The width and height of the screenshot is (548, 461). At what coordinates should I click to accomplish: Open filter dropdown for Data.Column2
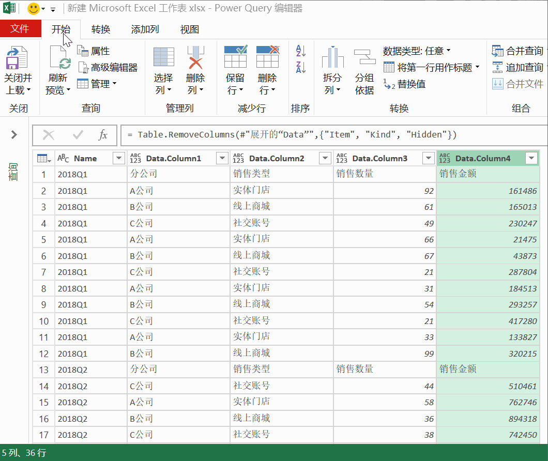(x=325, y=158)
